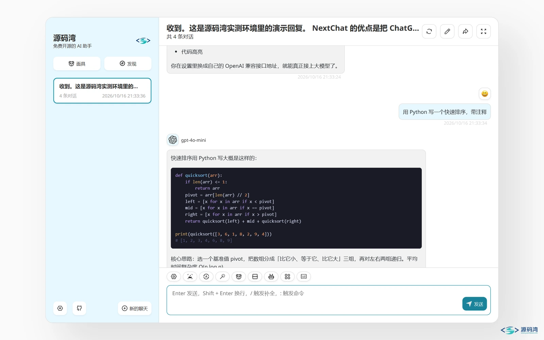Open prompt shortcuts with the magic wand icon

[x=222, y=276]
